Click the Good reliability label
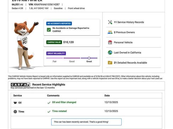Image resolution: width=173 pixels, height=129 pixels. coord(72,61)
